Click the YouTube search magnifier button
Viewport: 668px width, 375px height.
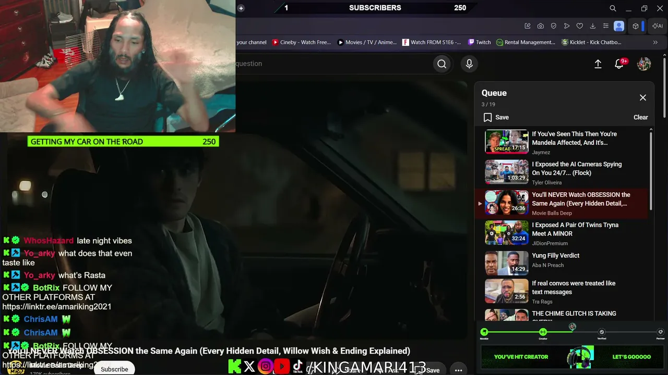(442, 64)
